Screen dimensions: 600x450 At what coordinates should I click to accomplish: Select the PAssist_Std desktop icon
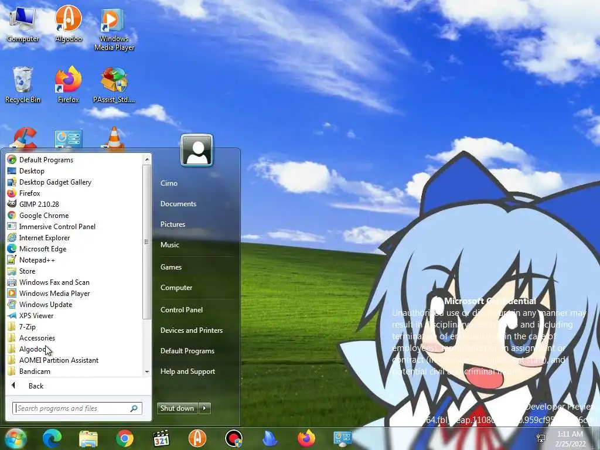(114, 85)
